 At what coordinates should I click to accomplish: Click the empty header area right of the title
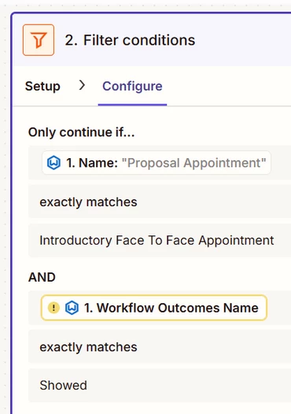click(243, 40)
